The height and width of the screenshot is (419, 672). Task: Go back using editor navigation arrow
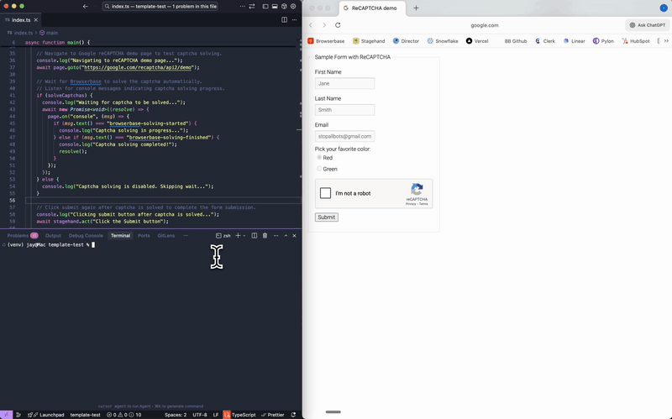[86, 6]
